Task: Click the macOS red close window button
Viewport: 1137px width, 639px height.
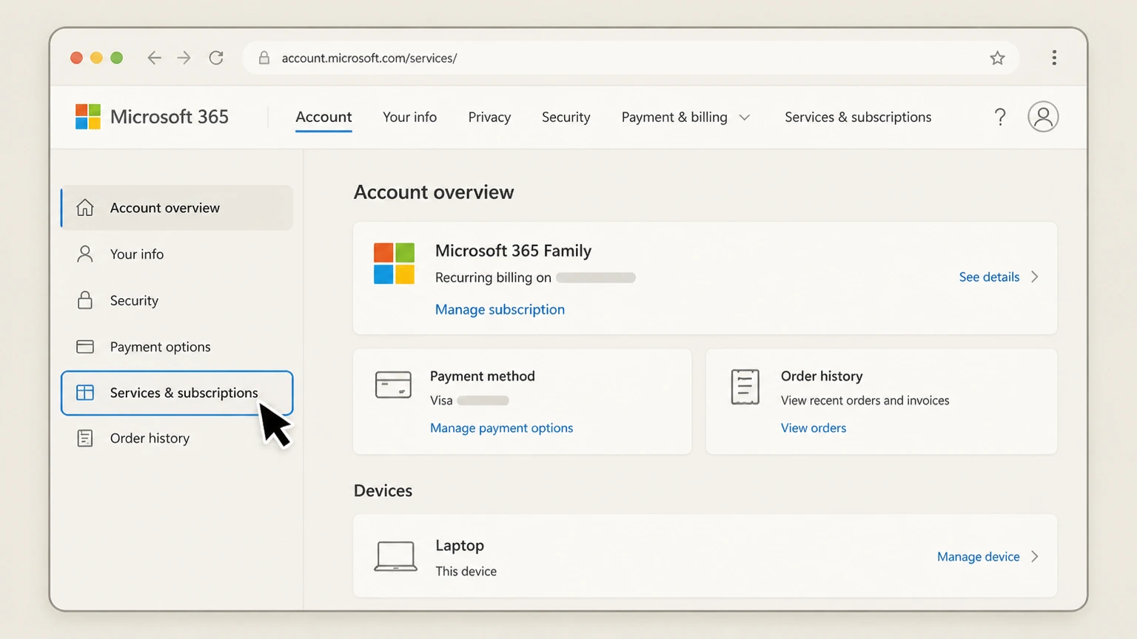Action: (76, 58)
